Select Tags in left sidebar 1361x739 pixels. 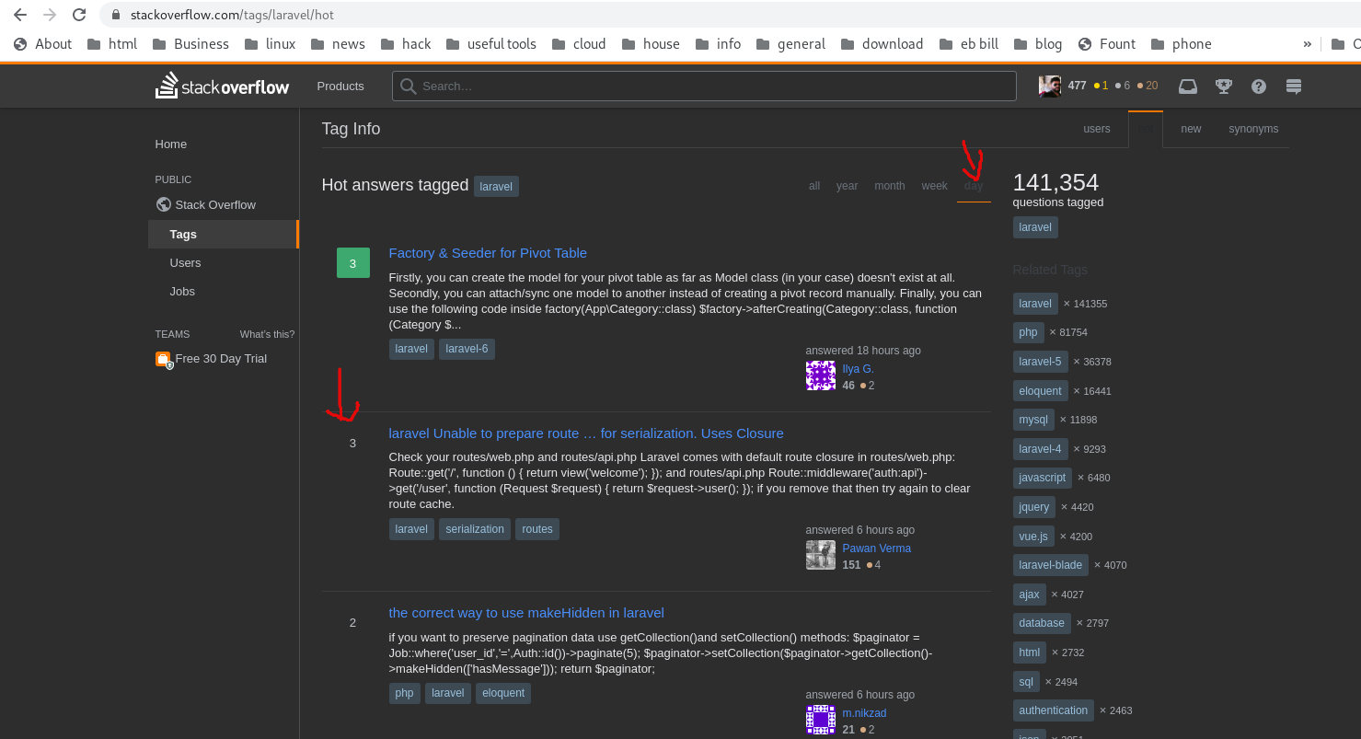(223, 234)
